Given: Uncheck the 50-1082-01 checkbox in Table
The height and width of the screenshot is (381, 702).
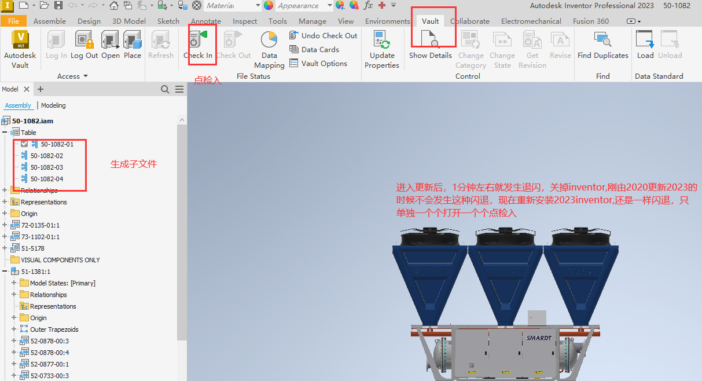Looking at the screenshot, I should (x=24, y=144).
